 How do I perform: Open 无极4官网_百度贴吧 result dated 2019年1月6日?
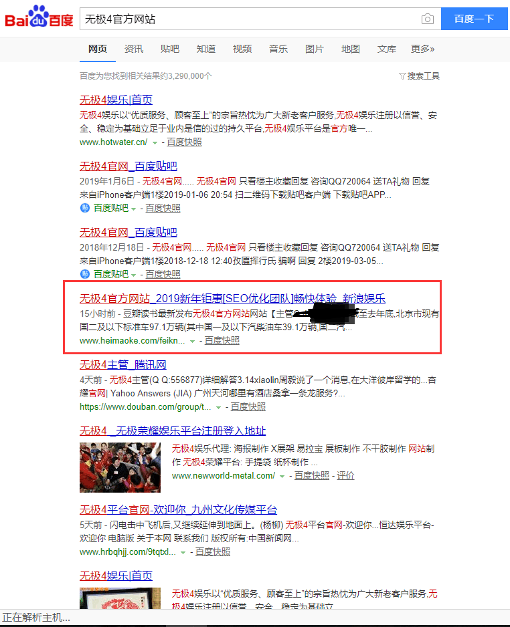(x=128, y=166)
